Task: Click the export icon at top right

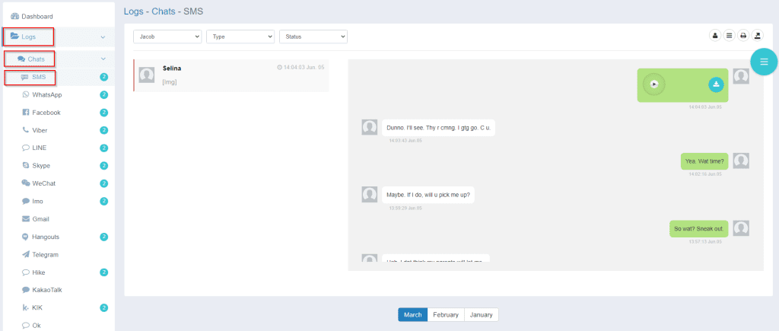Action: click(x=757, y=36)
